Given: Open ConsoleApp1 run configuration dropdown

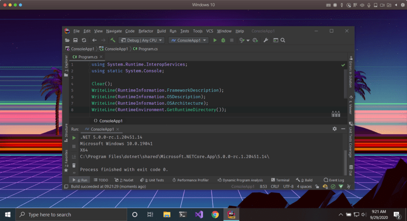Looking at the screenshot, I should tap(188, 40).
